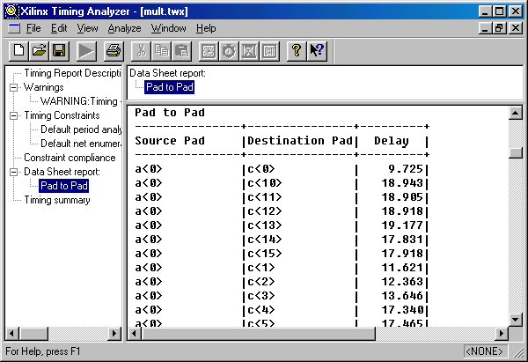Viewport: 528px width, 362px height.
Task: Minimize the inner mult.twx document window
Action: click(485, 28)
